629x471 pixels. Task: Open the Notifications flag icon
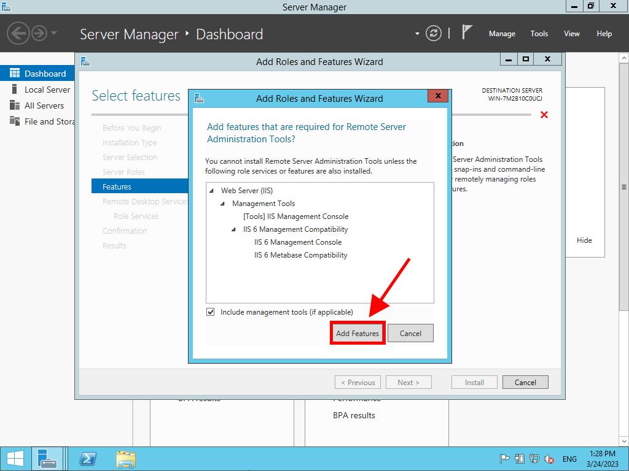(467, 32)
